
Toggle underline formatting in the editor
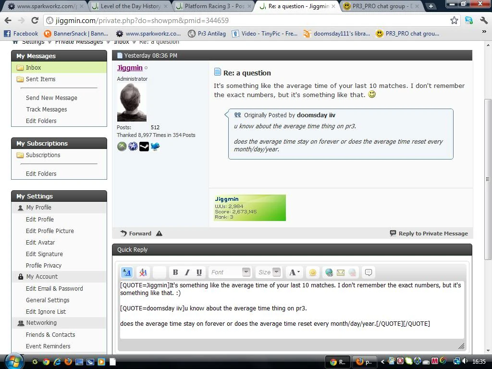pos(198,272)
